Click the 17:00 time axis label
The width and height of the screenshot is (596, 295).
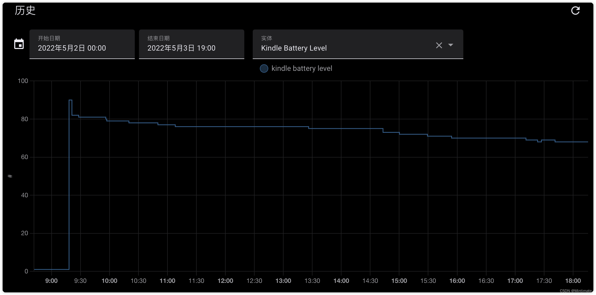click(x=515, y=281)
